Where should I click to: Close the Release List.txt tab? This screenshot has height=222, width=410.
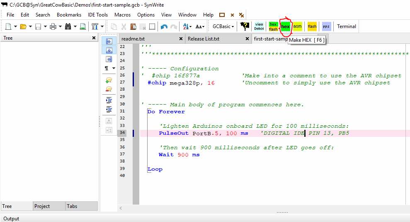(x=247, y=38)
